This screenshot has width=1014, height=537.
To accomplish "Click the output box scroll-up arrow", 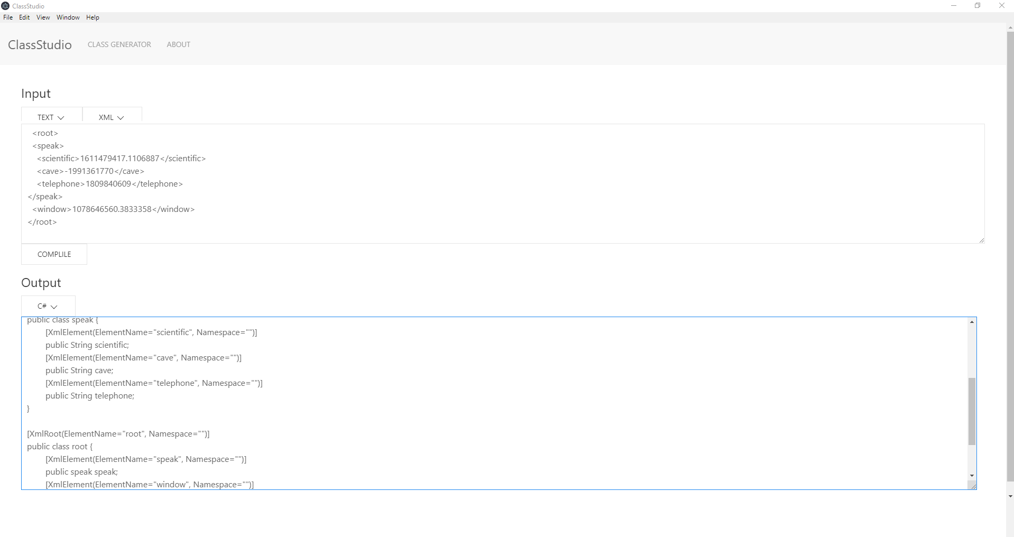I will coord(972,322).
